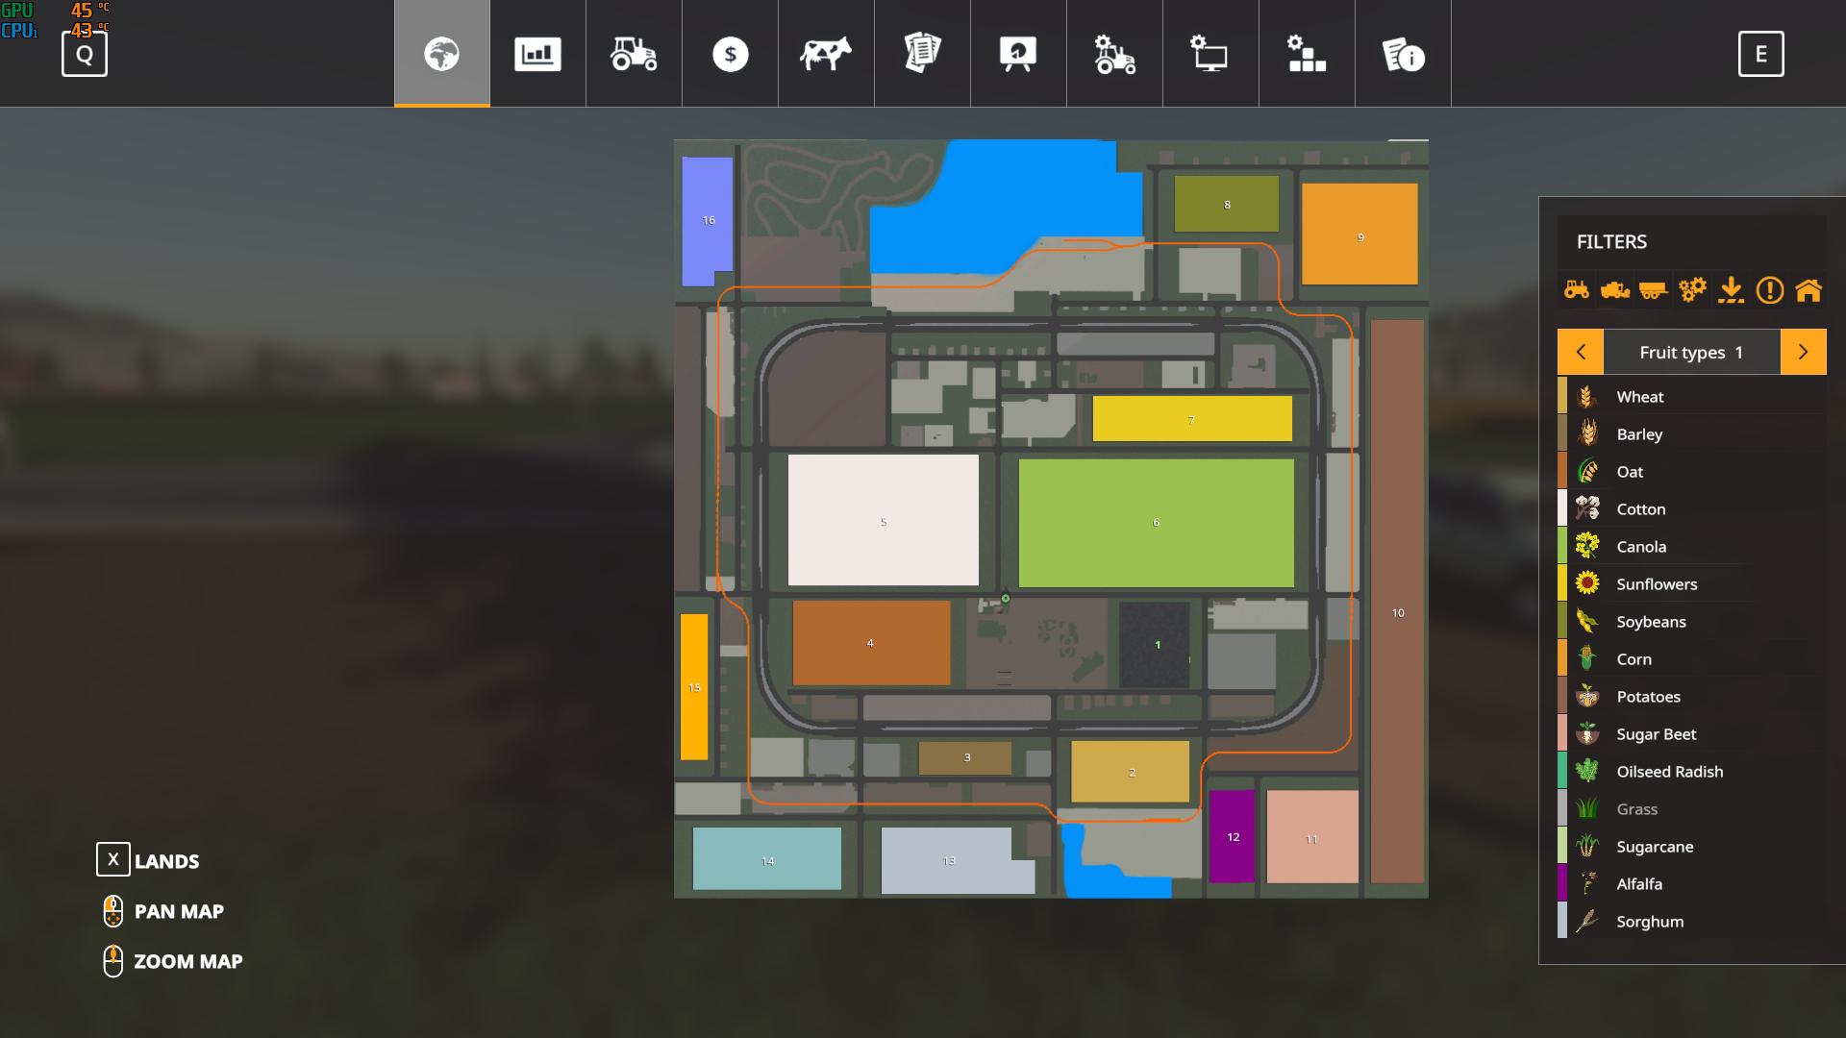Viewport: 1846px width, 1038px height.
Task: Open the Animals cow tab
Action: tap(826, 54)
